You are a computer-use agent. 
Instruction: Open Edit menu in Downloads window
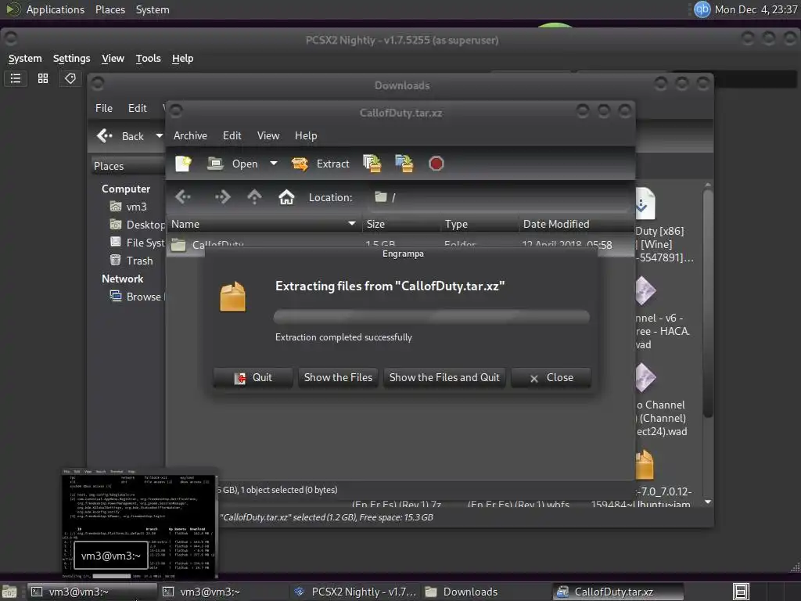tap(138, 108)
